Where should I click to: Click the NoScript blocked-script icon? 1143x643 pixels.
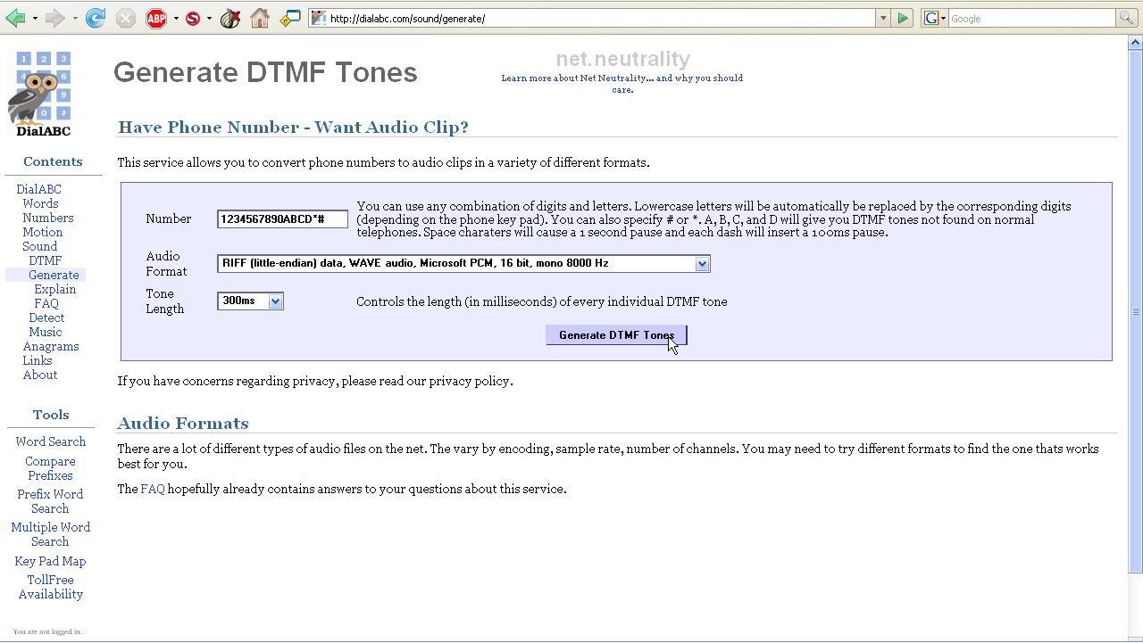click(193, 18)
